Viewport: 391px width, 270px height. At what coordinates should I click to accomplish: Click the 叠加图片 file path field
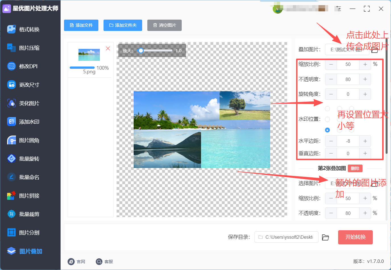pyautogui.click(x=347, y=50)
